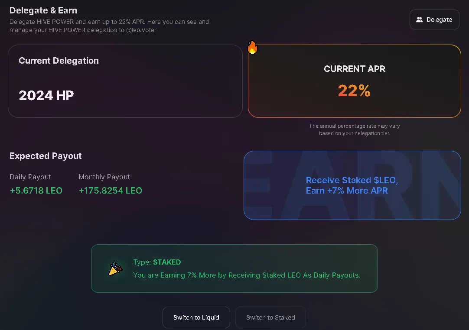
Task: Click the 2024 HP delegation value
Action: 46,95
